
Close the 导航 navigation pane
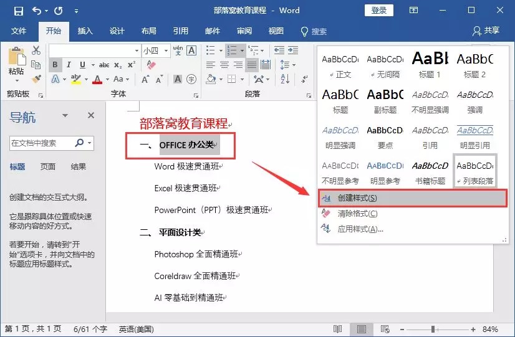coord(91,115)
